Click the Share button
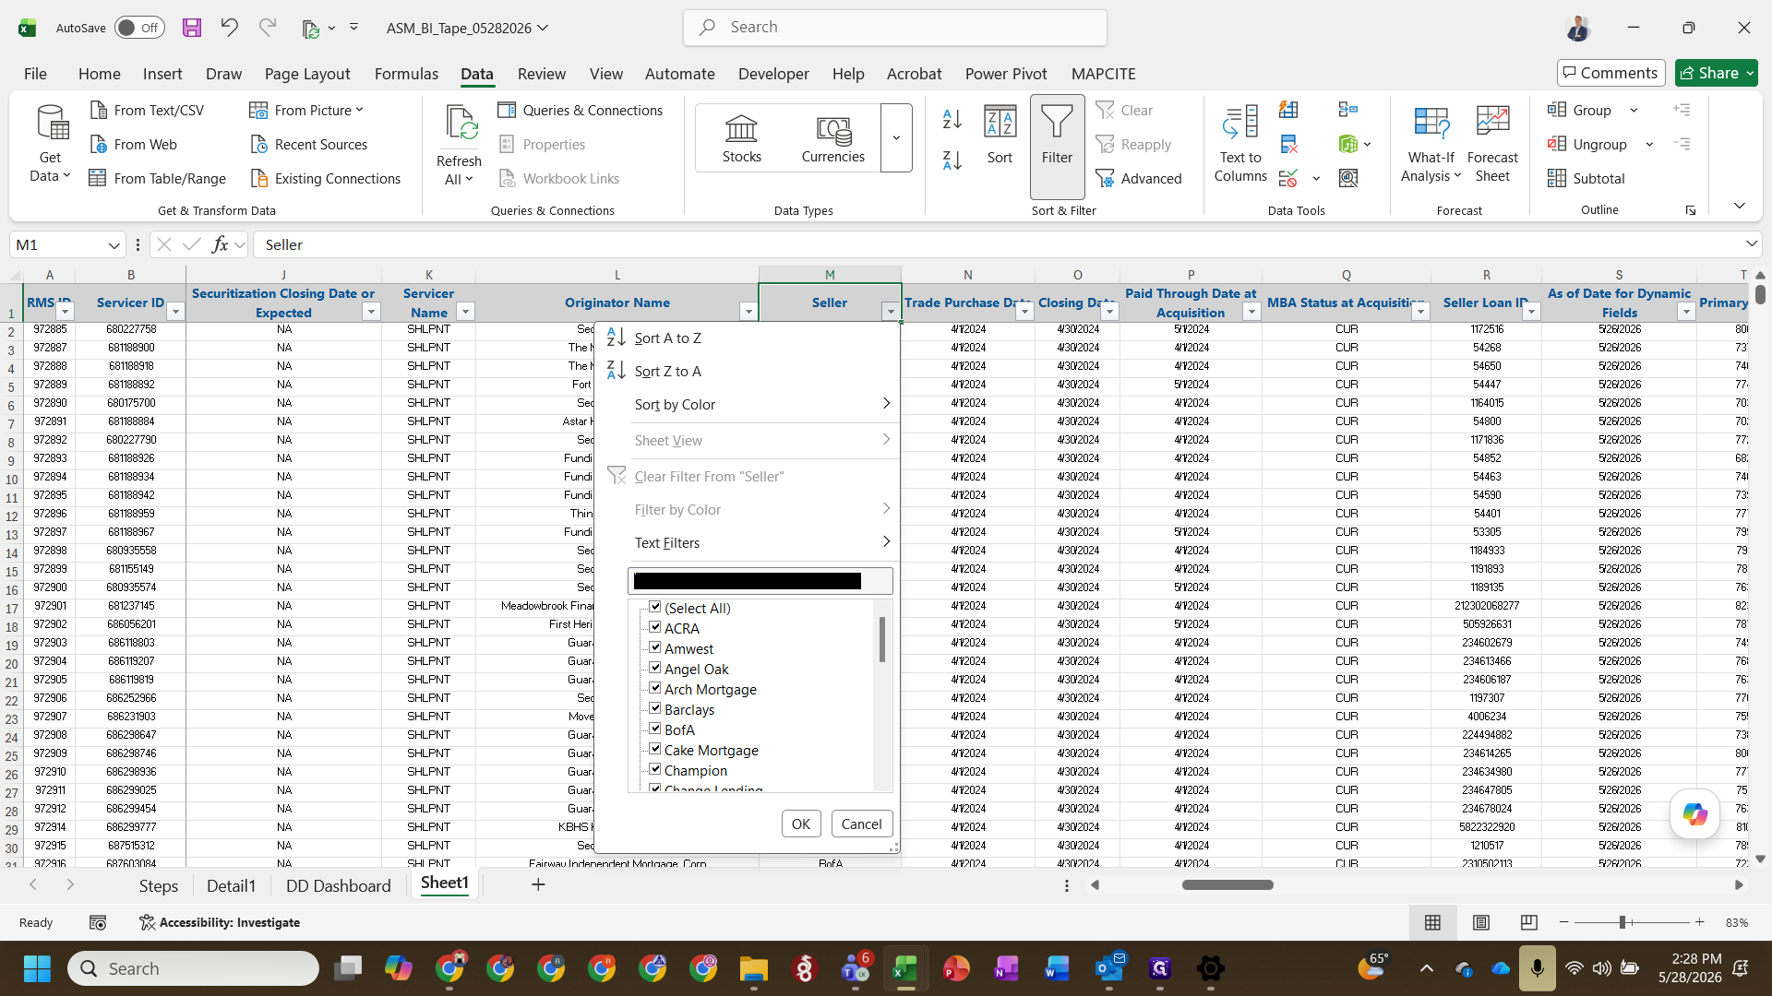The image size is (1772, 996). pyautogui.click(x=1716, y=73)
